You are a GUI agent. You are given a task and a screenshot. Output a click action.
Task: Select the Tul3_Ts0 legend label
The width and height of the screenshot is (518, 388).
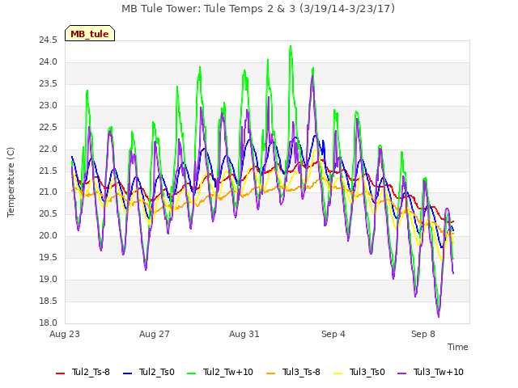point(367,373)
